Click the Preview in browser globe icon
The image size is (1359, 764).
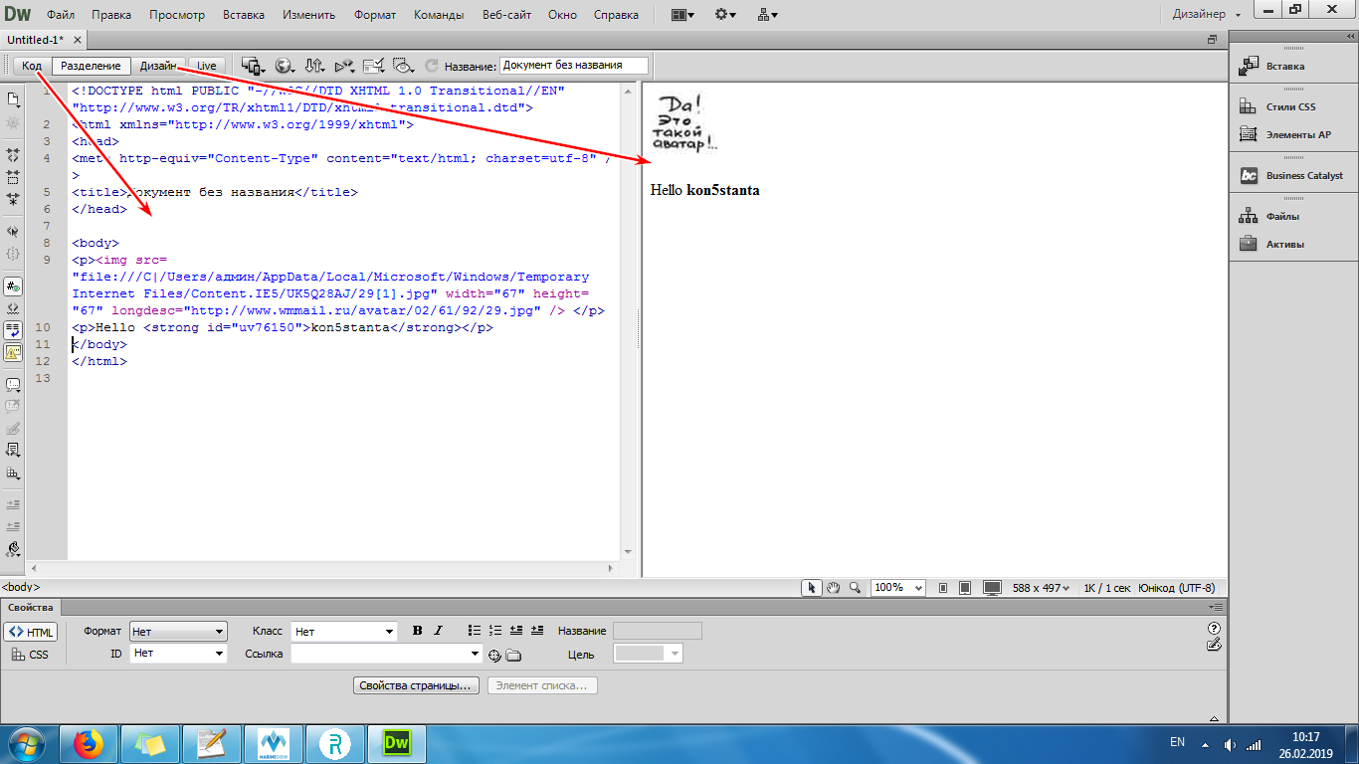tap(285, 66)
